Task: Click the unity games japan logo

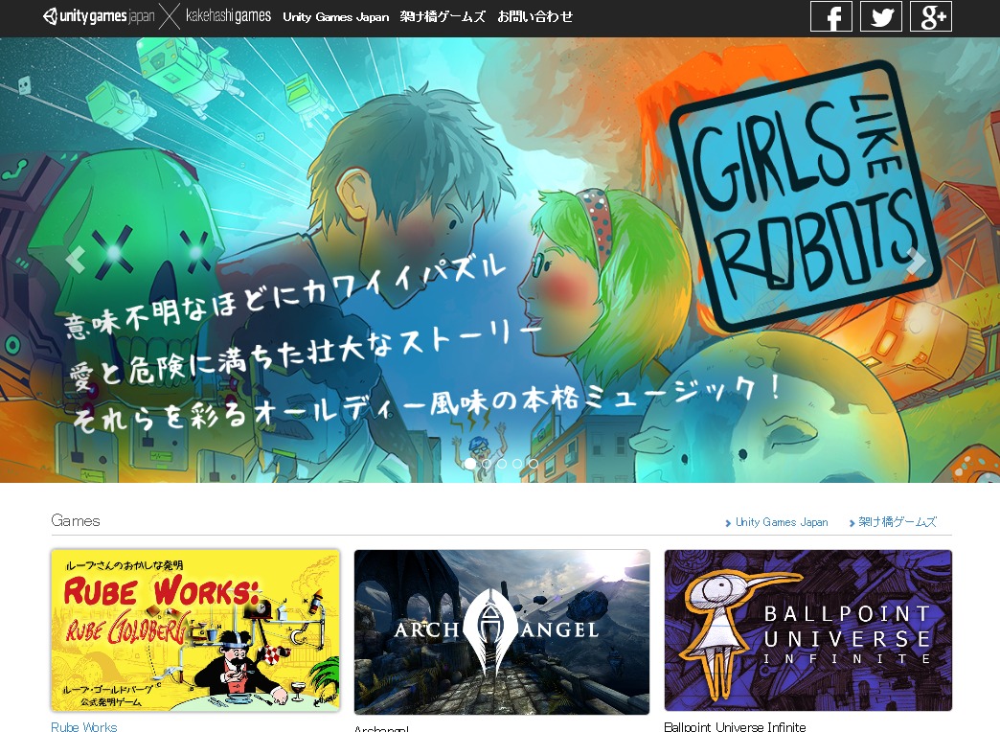Action: coord(99,16)
